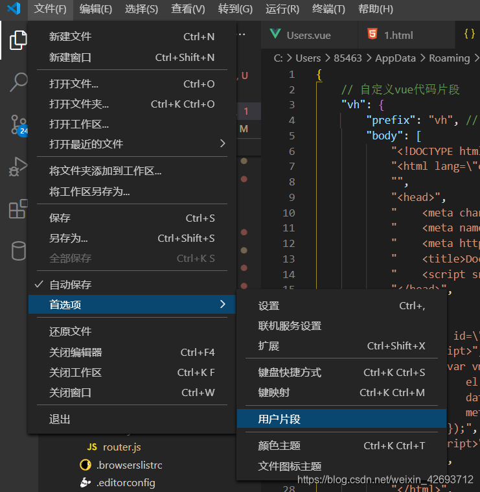Choose 关闭窗口 menu entry
This screenshot has height=492, width=480.
pyautogui.click(x=132, y=393)
